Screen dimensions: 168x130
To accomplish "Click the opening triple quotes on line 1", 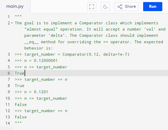I will (x=18, y=16).
